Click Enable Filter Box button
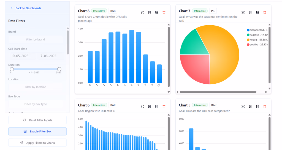The width and height of the screenshot is (282, 150). coord(37,131)
